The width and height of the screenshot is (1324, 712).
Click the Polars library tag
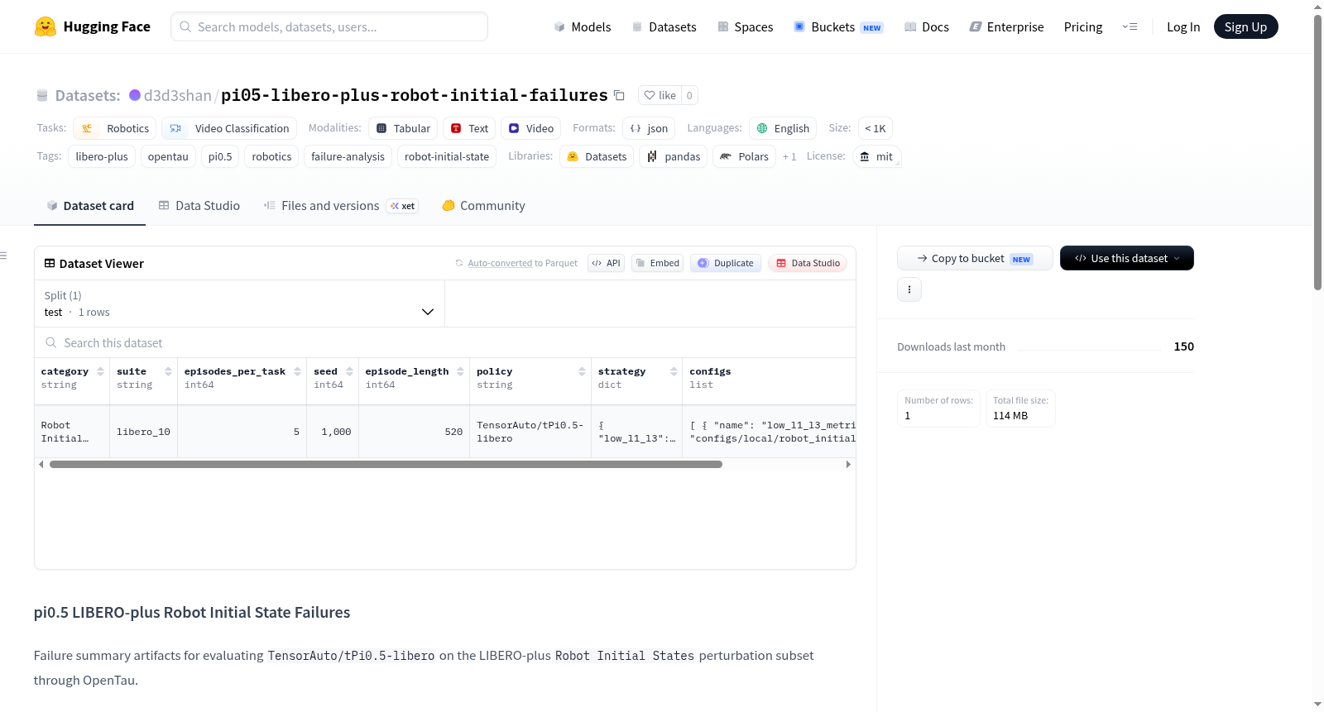pyautogui.click(x=744, y=156)
